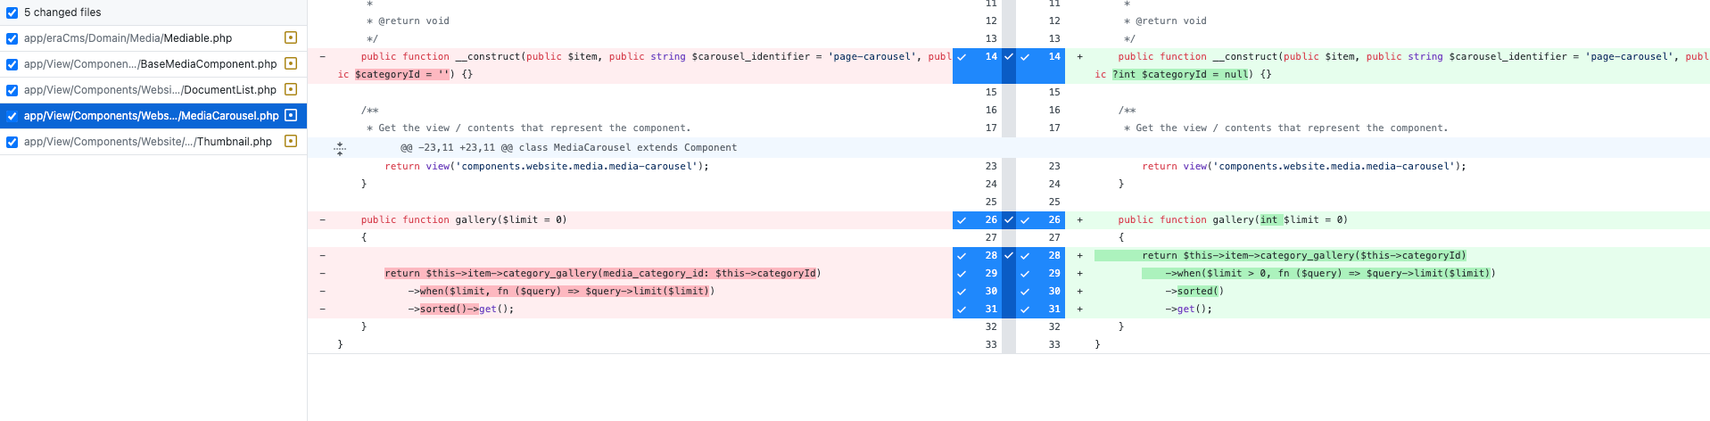View the Thumbnail.php file diff
Image resolution: width=1710 pixels, height=421 pixels.
tap(153, 142)
